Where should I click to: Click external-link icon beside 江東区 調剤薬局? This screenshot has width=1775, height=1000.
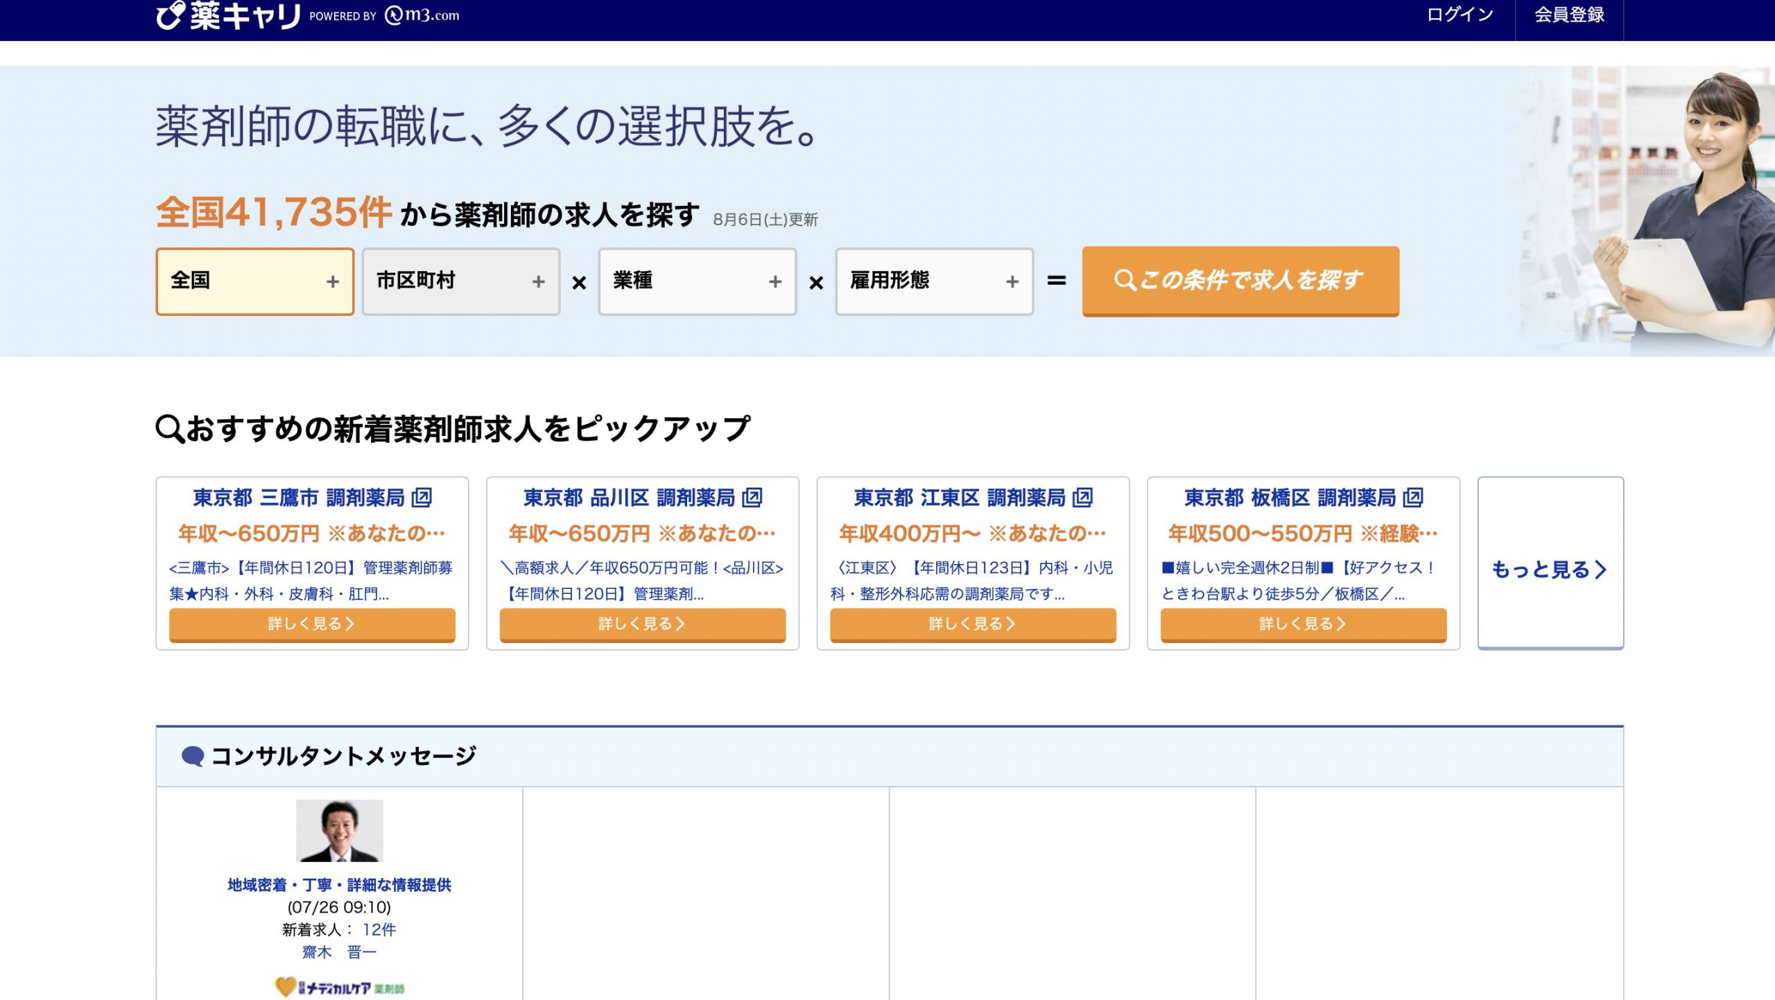pyautogui.click(x=1082, y=498)
